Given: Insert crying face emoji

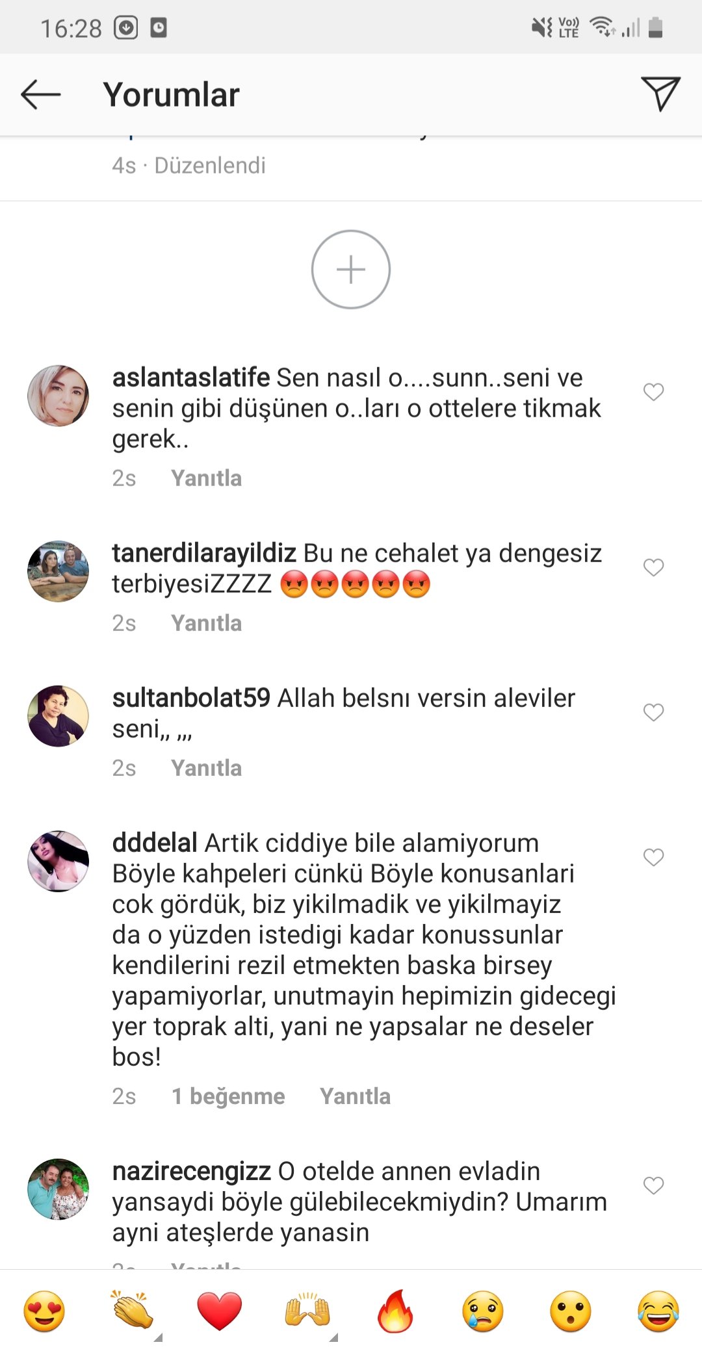Looking at the screenshot, I should point(483,1311).
